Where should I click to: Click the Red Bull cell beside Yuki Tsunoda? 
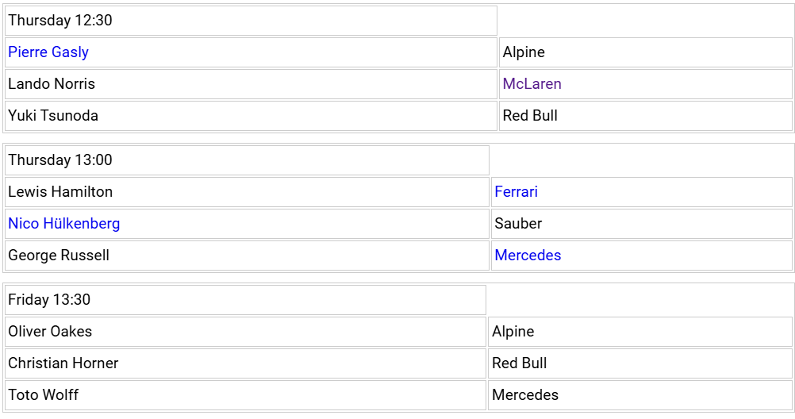tap(645, 116)
